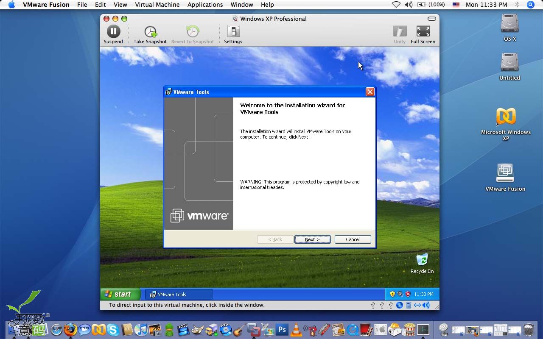This screenshot has height=339, width=543.
Task: Open VMware Fusion from the Dock
Action: pos(253,329)
